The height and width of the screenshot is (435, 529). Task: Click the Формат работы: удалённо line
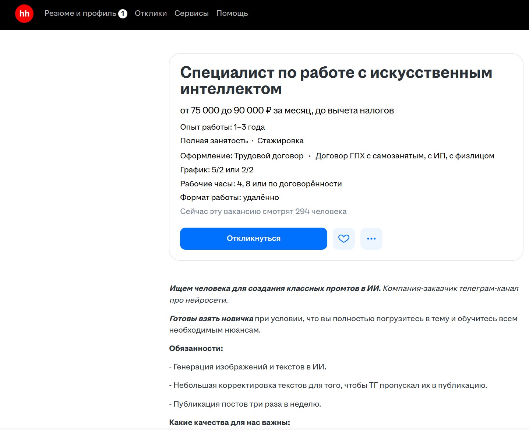tap(229, 197)
